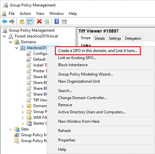Choose Create a GPO in this domain option

(x=98, y=51)
